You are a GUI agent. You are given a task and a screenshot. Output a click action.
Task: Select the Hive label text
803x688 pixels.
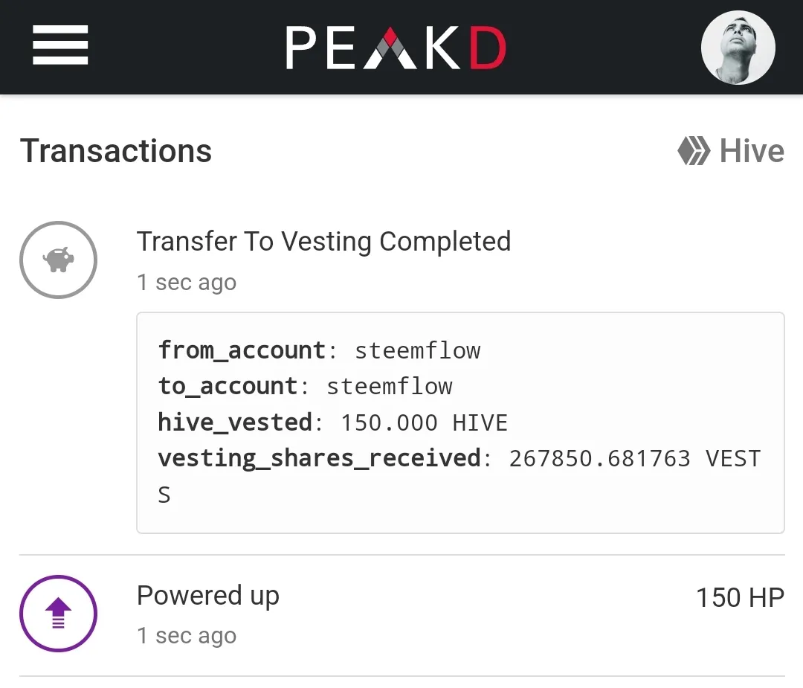coord(752,151)
